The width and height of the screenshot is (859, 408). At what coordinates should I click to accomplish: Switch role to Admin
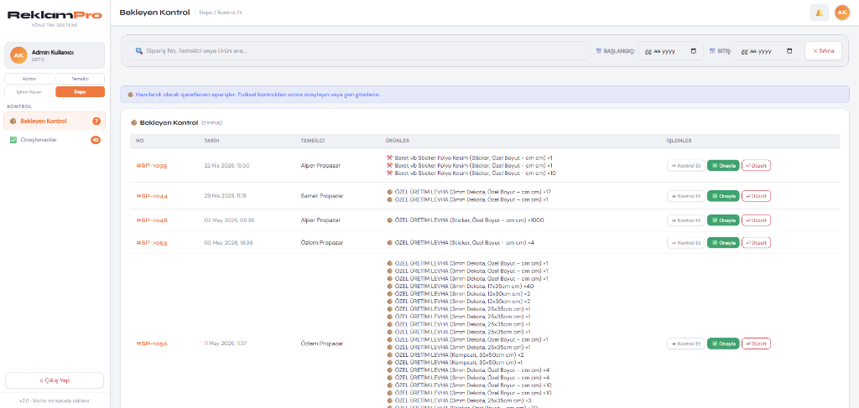29,79
